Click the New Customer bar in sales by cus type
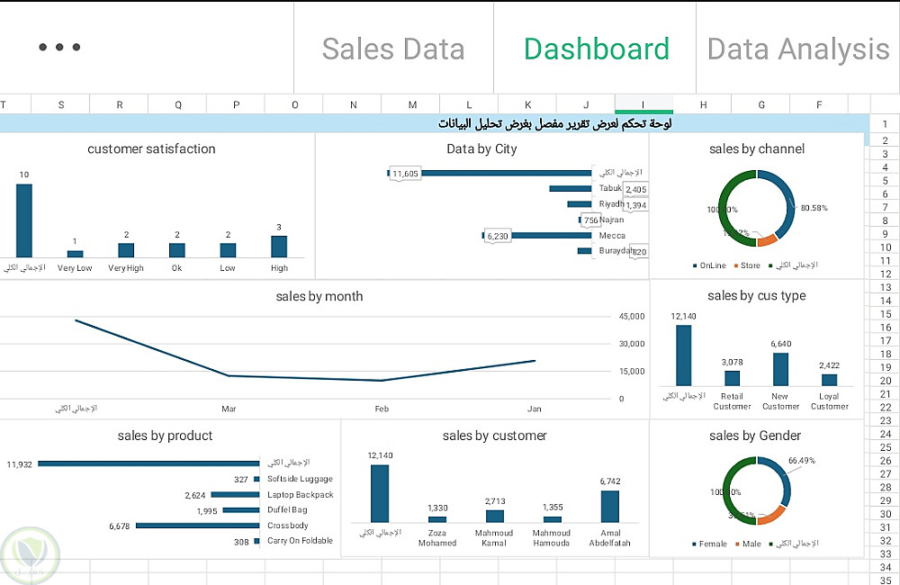 pyautogui.click(x=780, y=369)
